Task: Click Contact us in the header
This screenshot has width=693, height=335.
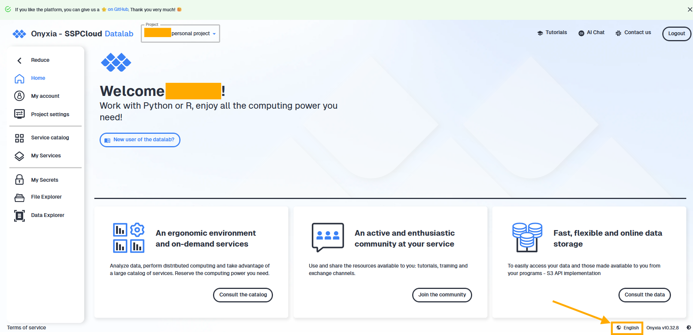Action: pyautogui.click(x=633, y=33)
